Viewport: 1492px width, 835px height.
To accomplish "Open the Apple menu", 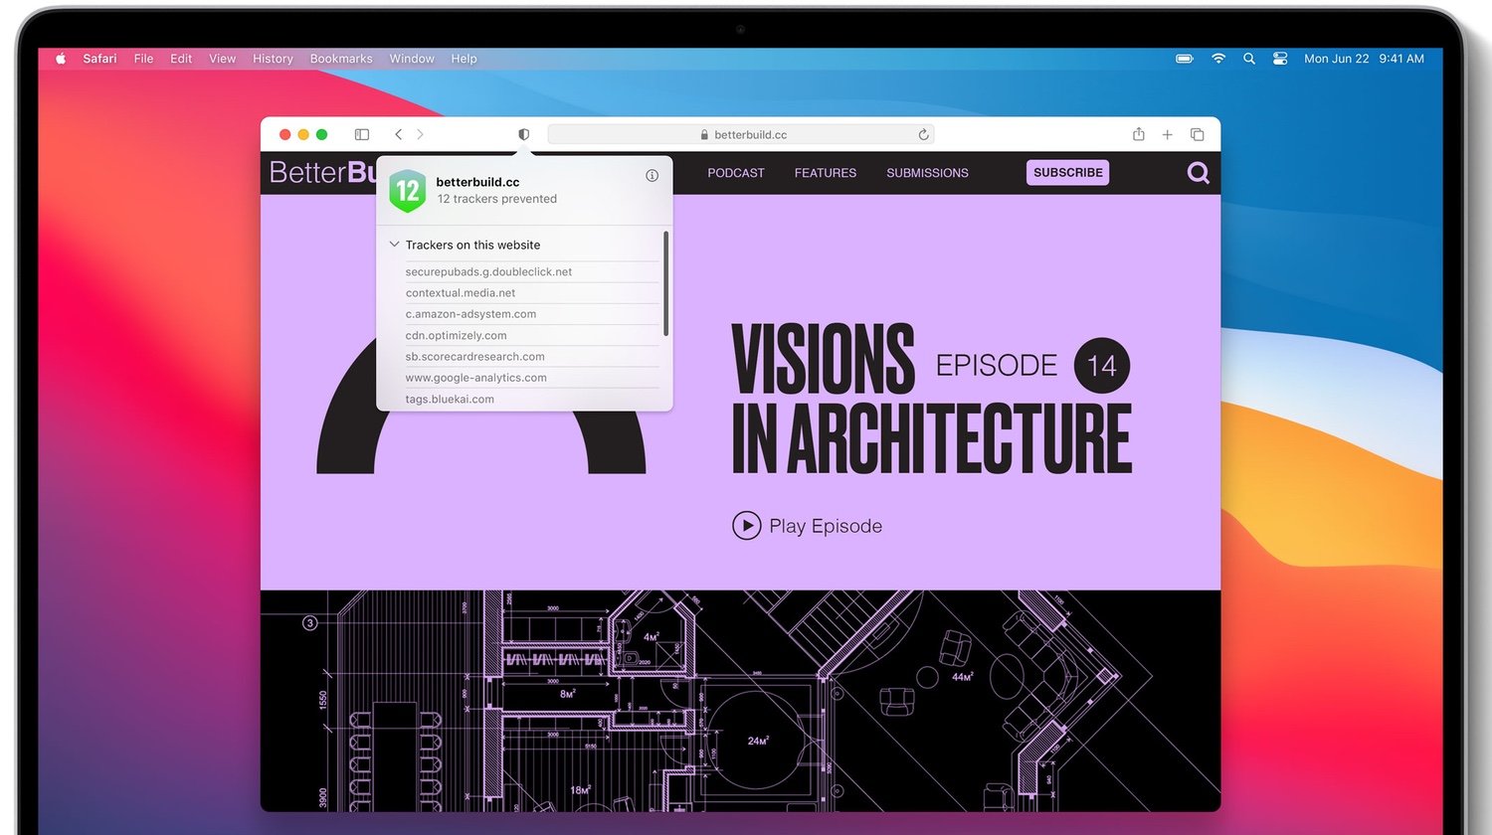I will [x=61, y=59].
